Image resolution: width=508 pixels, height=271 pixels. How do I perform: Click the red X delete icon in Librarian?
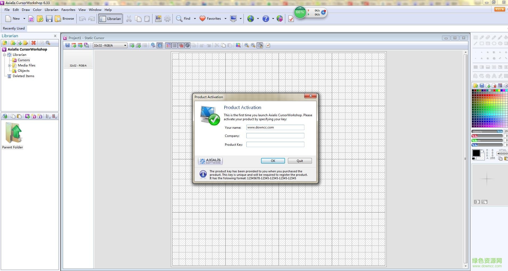[x=34, y=43]
